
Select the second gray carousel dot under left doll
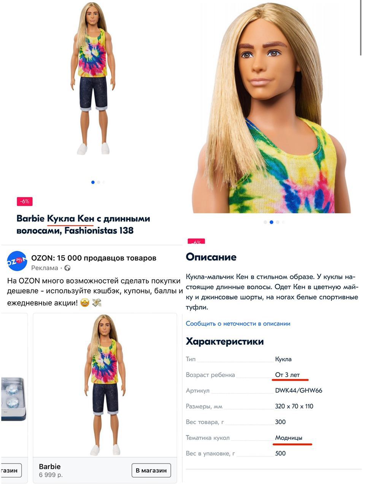point(98,182)
